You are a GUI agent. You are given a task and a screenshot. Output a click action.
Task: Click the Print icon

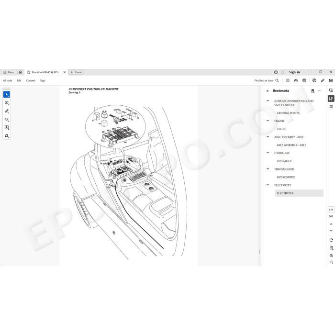click(304, 80)
